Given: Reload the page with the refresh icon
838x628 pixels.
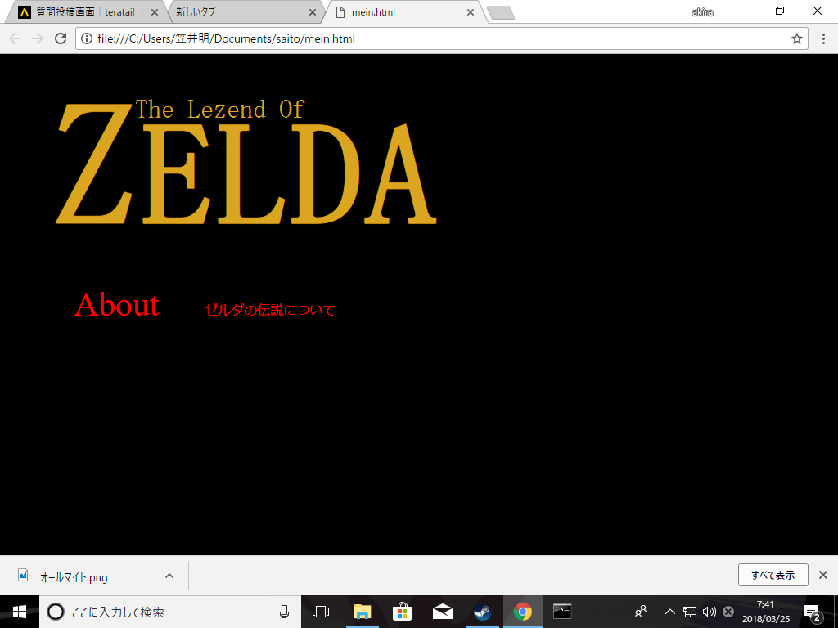Looking at the screenshot, I should coord(60,38).
